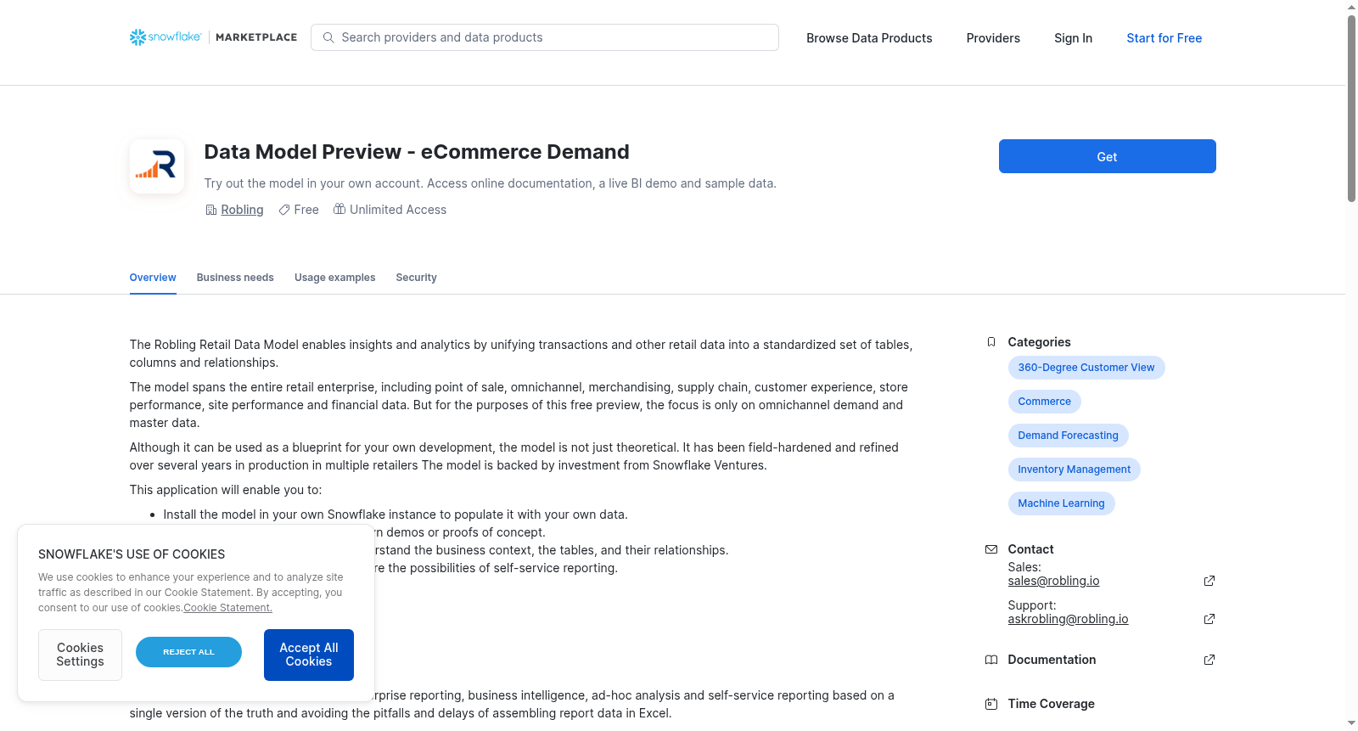Click the askrobling@robling.io email link
1358x731 pixels.
click(x=1068, y=619)
